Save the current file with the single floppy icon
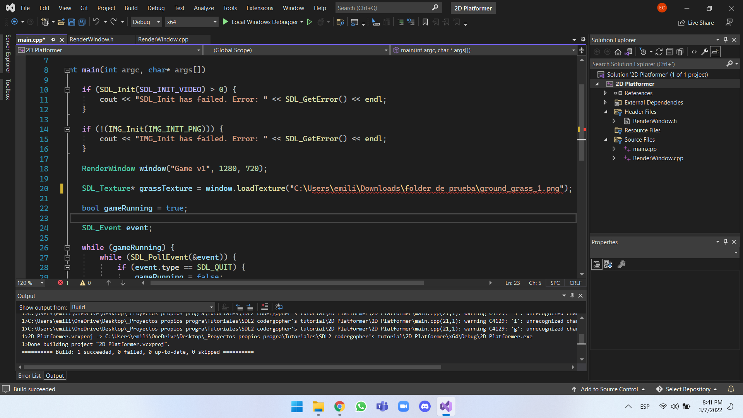 tap(72, 22)
